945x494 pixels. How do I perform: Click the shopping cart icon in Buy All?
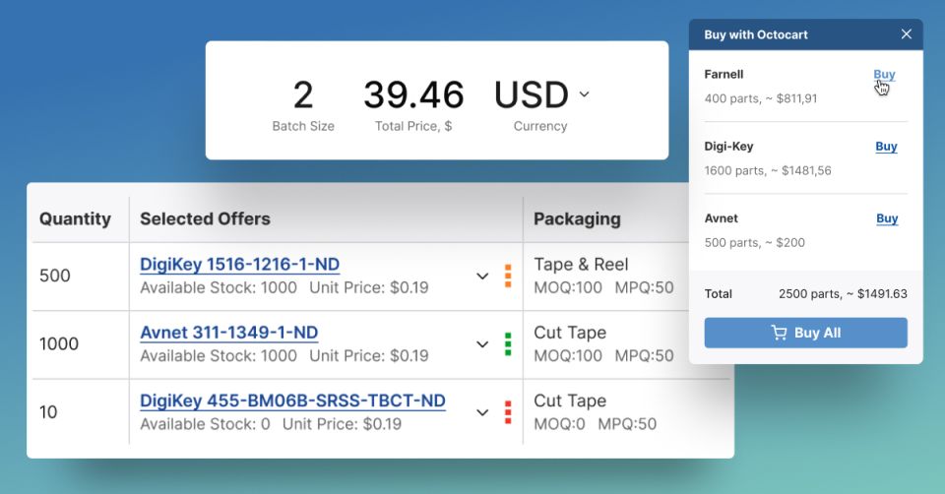pos(779,333)
